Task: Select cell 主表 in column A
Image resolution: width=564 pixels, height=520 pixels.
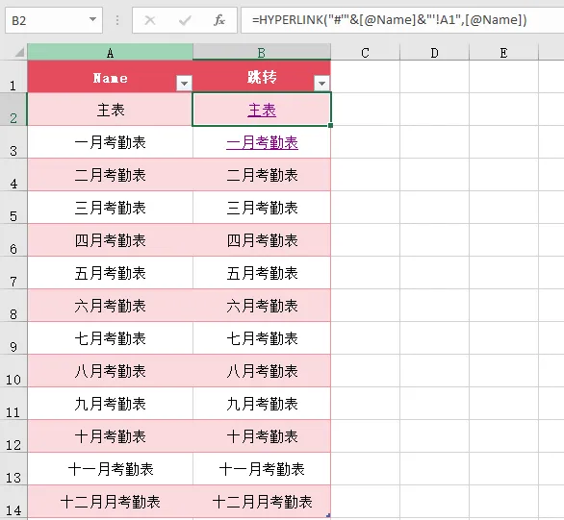Action: (110, 110)
